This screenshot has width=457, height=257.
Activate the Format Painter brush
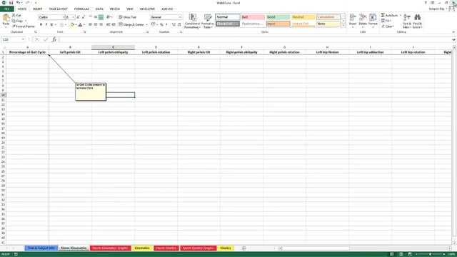pos(24,26)
